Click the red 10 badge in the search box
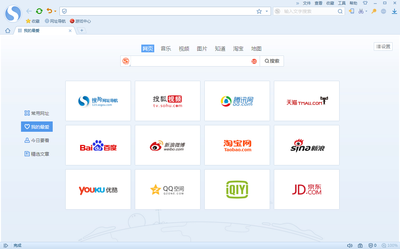Viewport: 400px width, 249px height. pos(254,61)
